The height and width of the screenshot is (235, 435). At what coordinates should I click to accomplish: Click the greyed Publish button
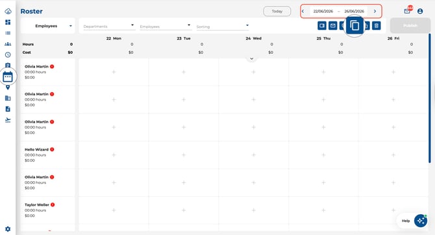tap(410, 25)
